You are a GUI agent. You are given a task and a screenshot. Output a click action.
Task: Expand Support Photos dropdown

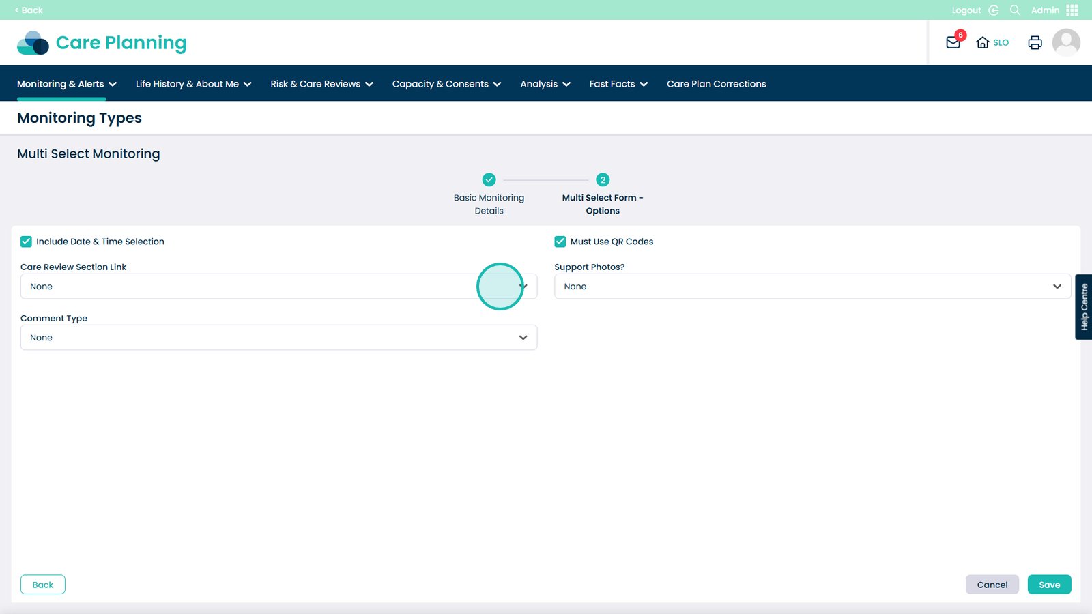coord(812,287)
